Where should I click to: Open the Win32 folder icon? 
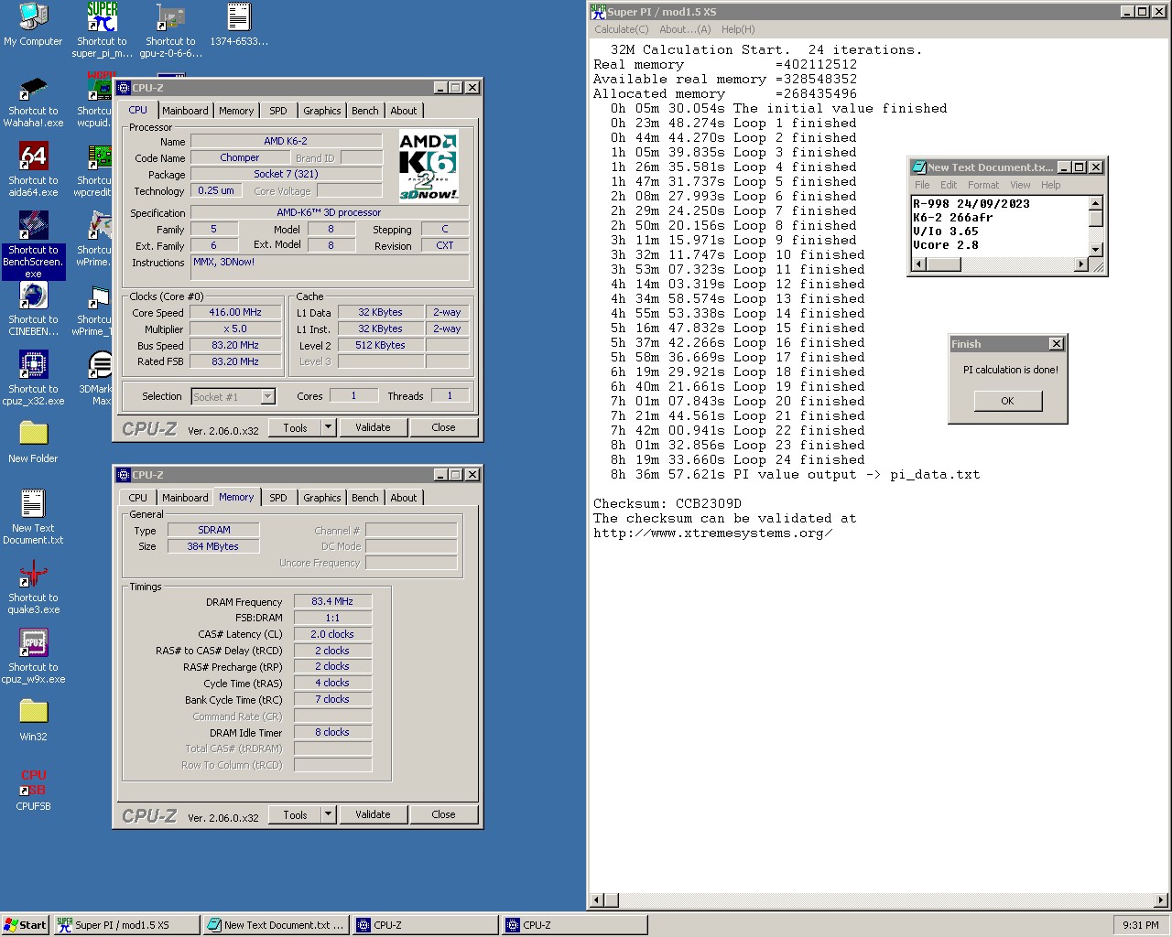[33, 721]
